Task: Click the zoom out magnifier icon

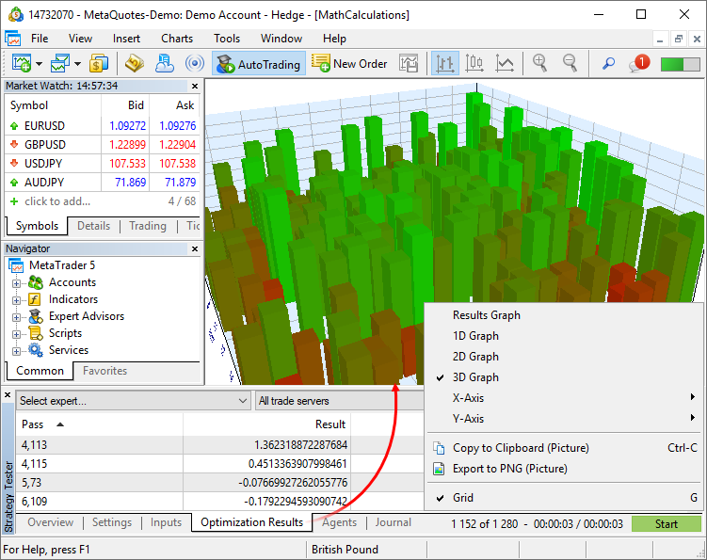Action: pyautogui.click(x=570, y=64)
